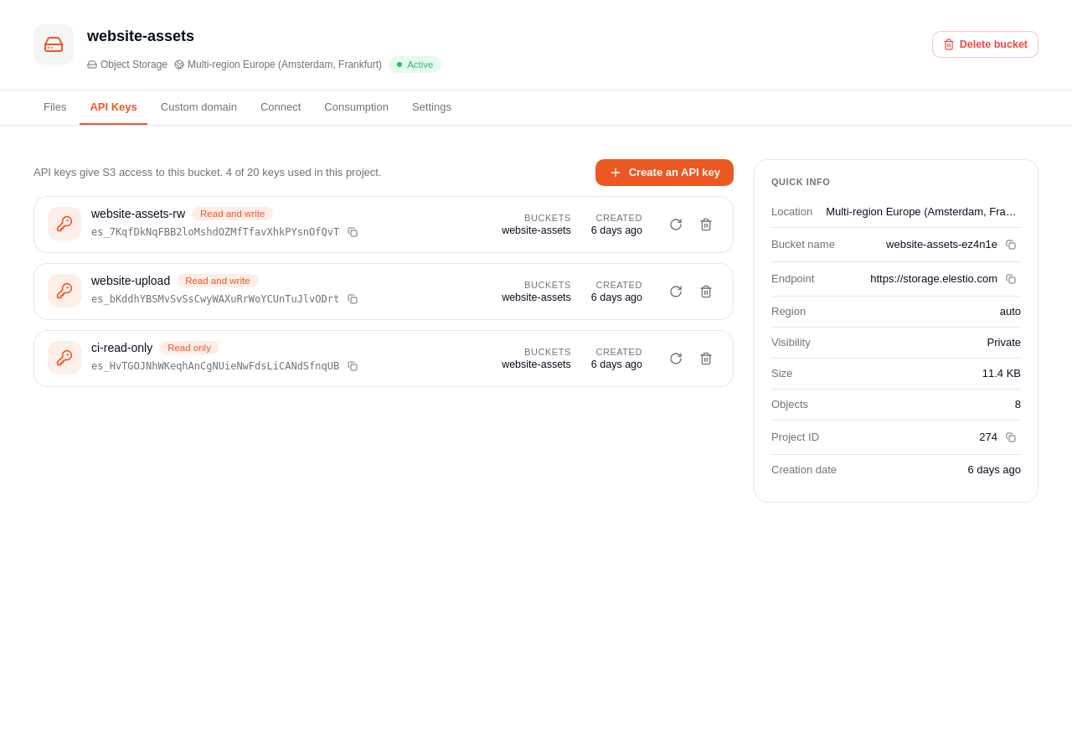Image resolution: width=1072 pixels, height=754 pixels.
Task: Regenerate the website-assets-rw API key
Action: [676, 225]
